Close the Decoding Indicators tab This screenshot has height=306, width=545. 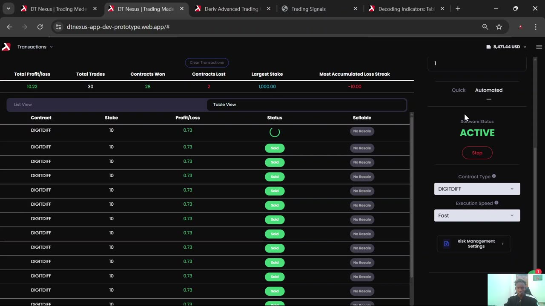(442, 8)
